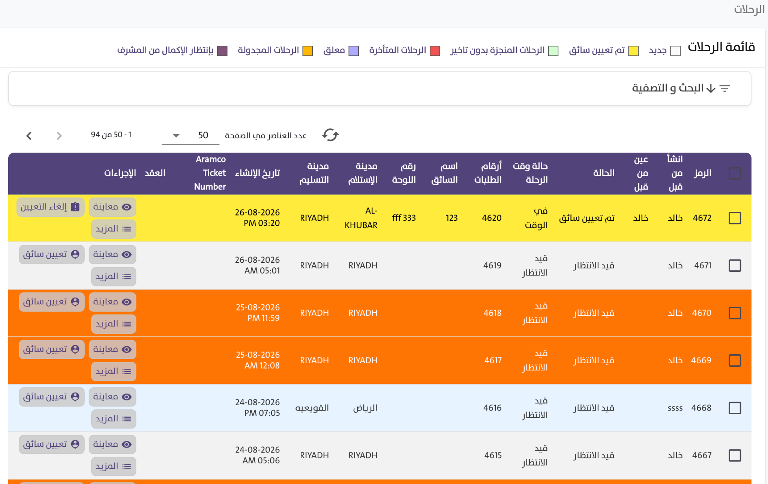The image size is (768, 484).
Task: Go to previous page with the left chevron
Action: (29, 135)
